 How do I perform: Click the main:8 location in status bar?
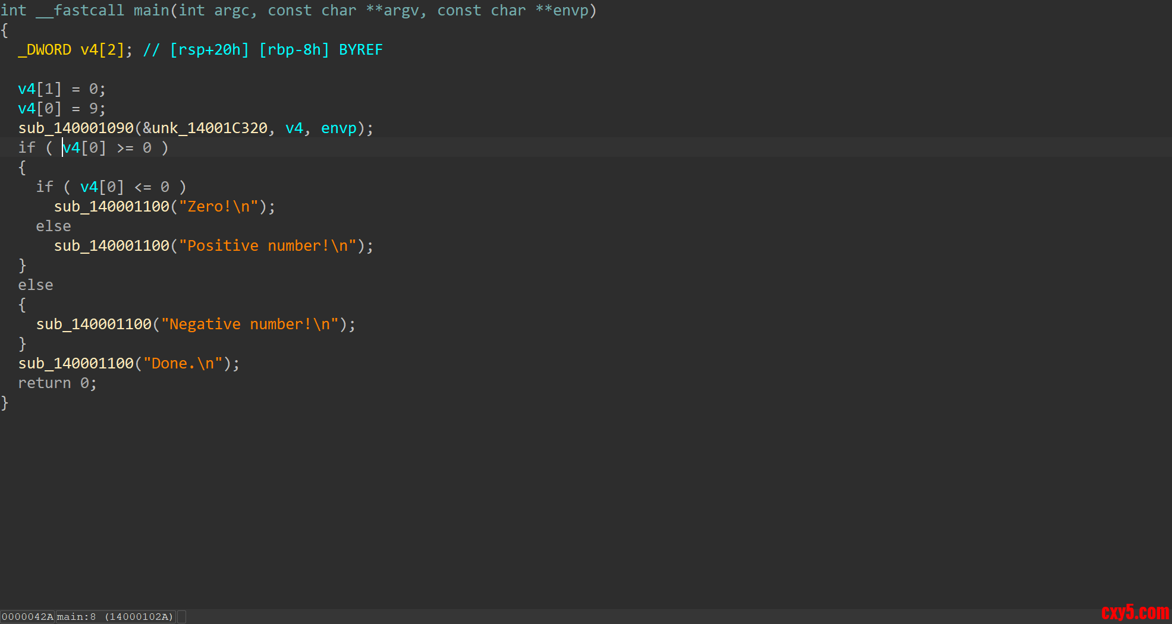coord(76,617)
